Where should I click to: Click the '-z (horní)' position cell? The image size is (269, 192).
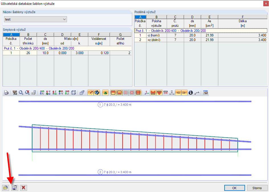pyautogui.click(x=156, y=35)
